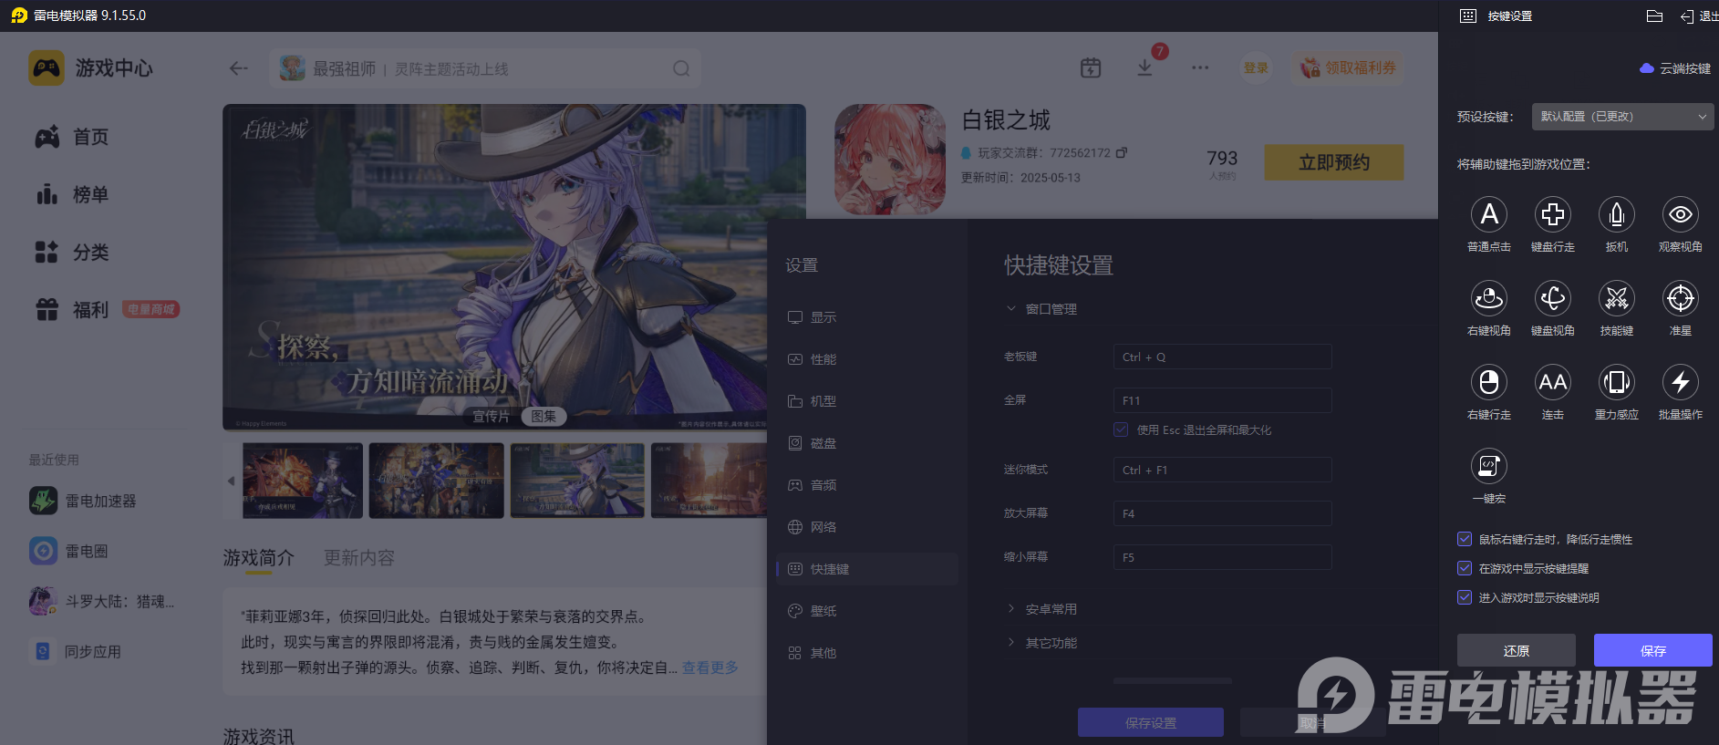Switch to the 更新内容 tab

pyautogui.click(x=359, y=558)
